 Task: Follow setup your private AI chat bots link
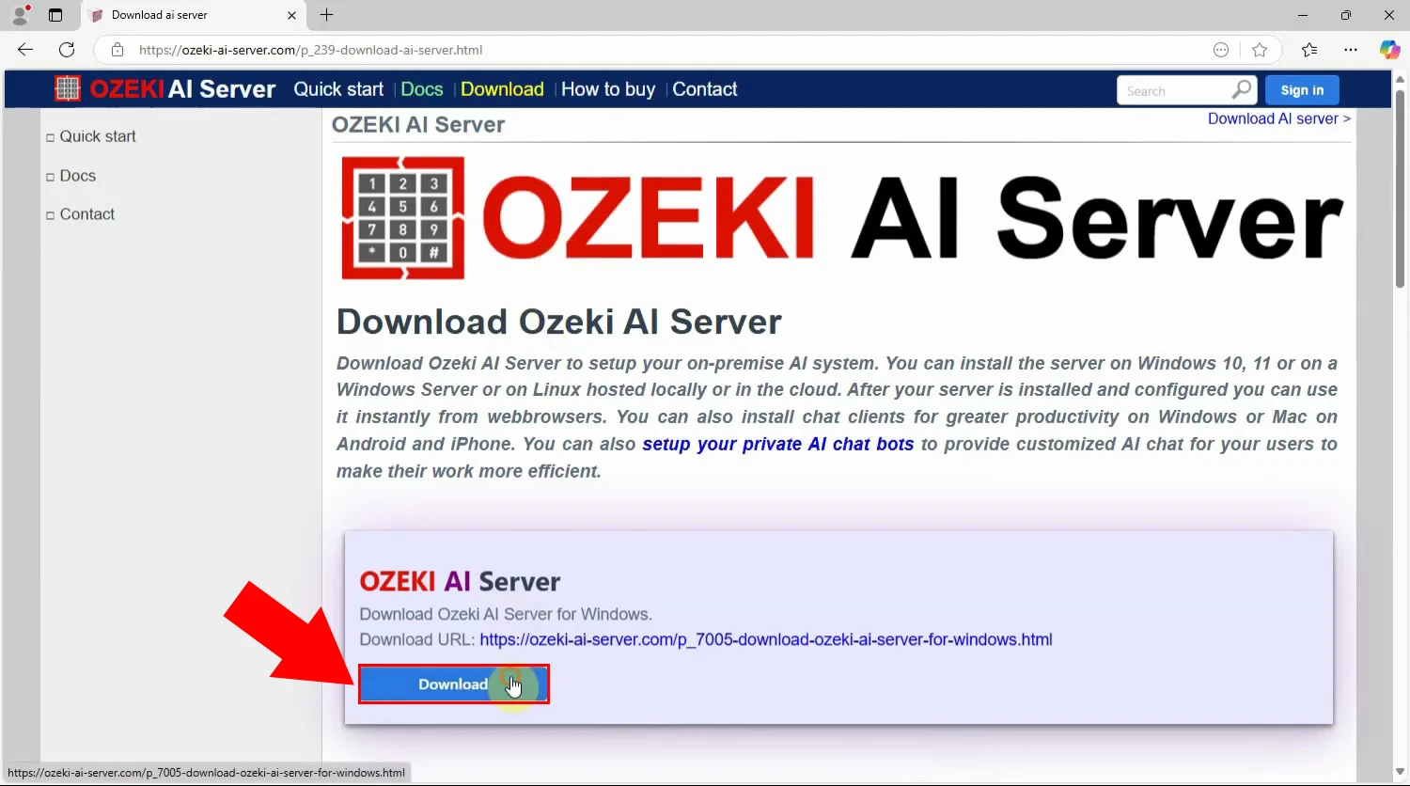click(778, 444)
